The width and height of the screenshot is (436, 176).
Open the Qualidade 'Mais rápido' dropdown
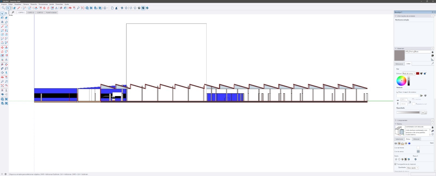pyautogui.click(x=413, y=168)
